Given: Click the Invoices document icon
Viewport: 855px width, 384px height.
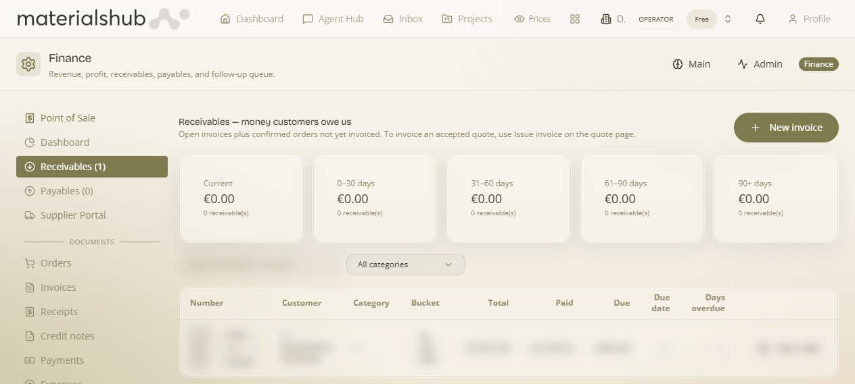Looking at the screenshot, I should (29, 287).
